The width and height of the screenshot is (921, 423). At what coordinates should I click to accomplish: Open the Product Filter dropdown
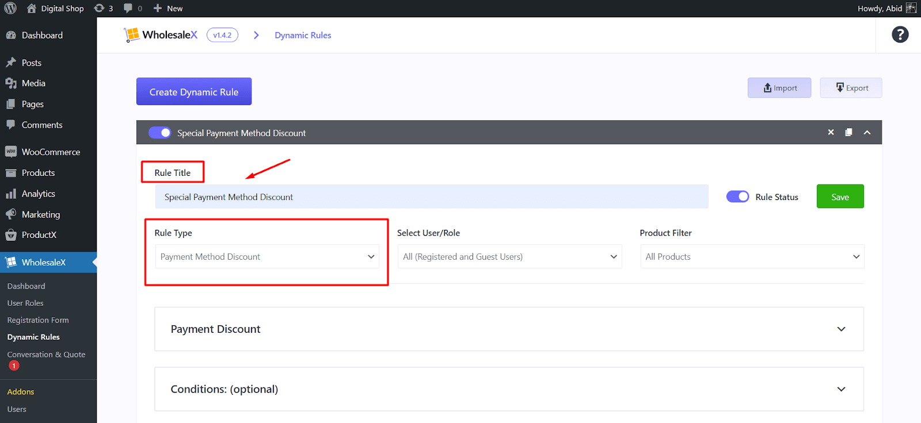point(752,256)
